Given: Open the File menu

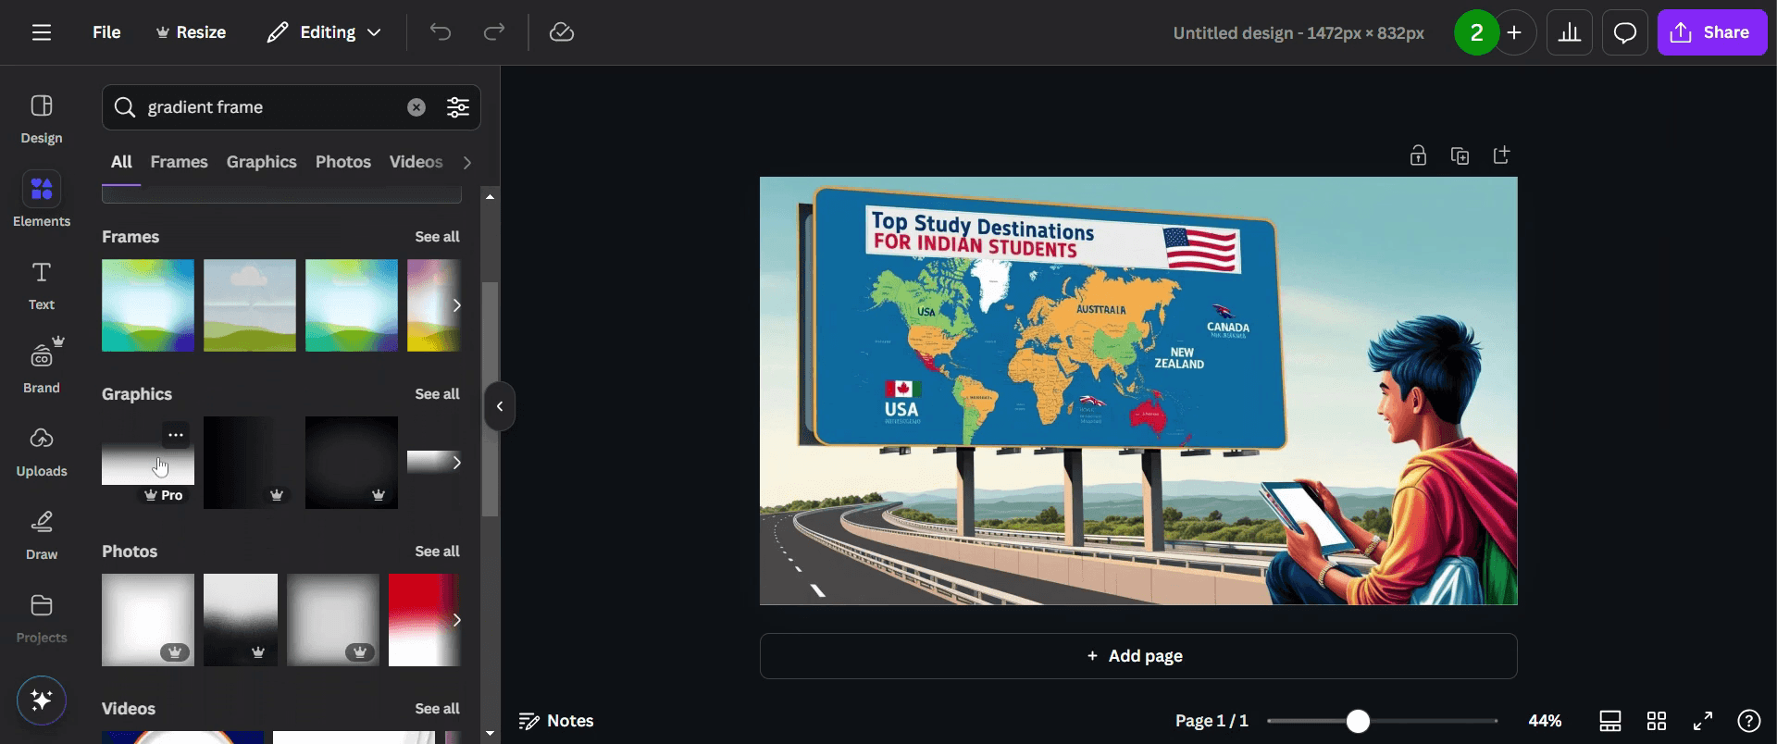Looking at the screenshot, I should tap(106, 32).
